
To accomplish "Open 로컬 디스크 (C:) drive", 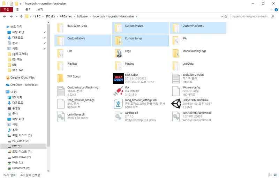I will (22, 136).
